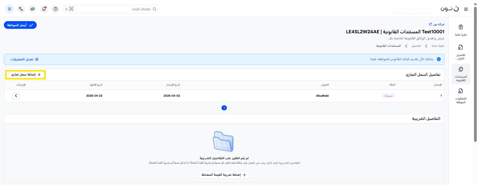This screenshot has height=185, width=477.
Task: Click the blue info icon in the banner
Action: click(x=439, y=59)
